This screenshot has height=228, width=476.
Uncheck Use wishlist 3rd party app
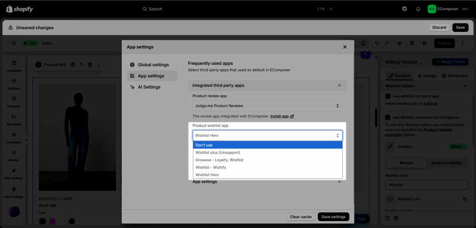(x=388, y=96)
